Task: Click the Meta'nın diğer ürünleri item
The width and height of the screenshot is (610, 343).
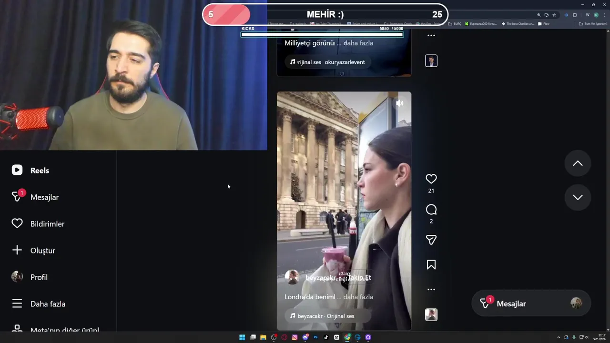Action: point(55,330)
